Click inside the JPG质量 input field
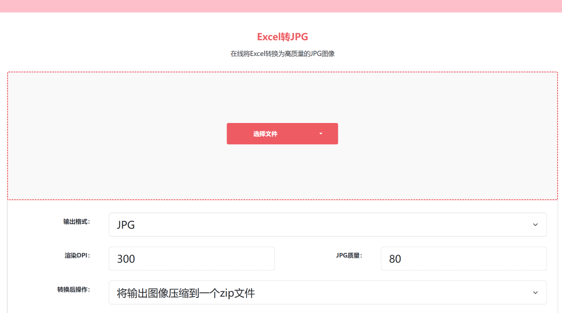Viewport: 562px width, 313px height. (x=463, y=258)
